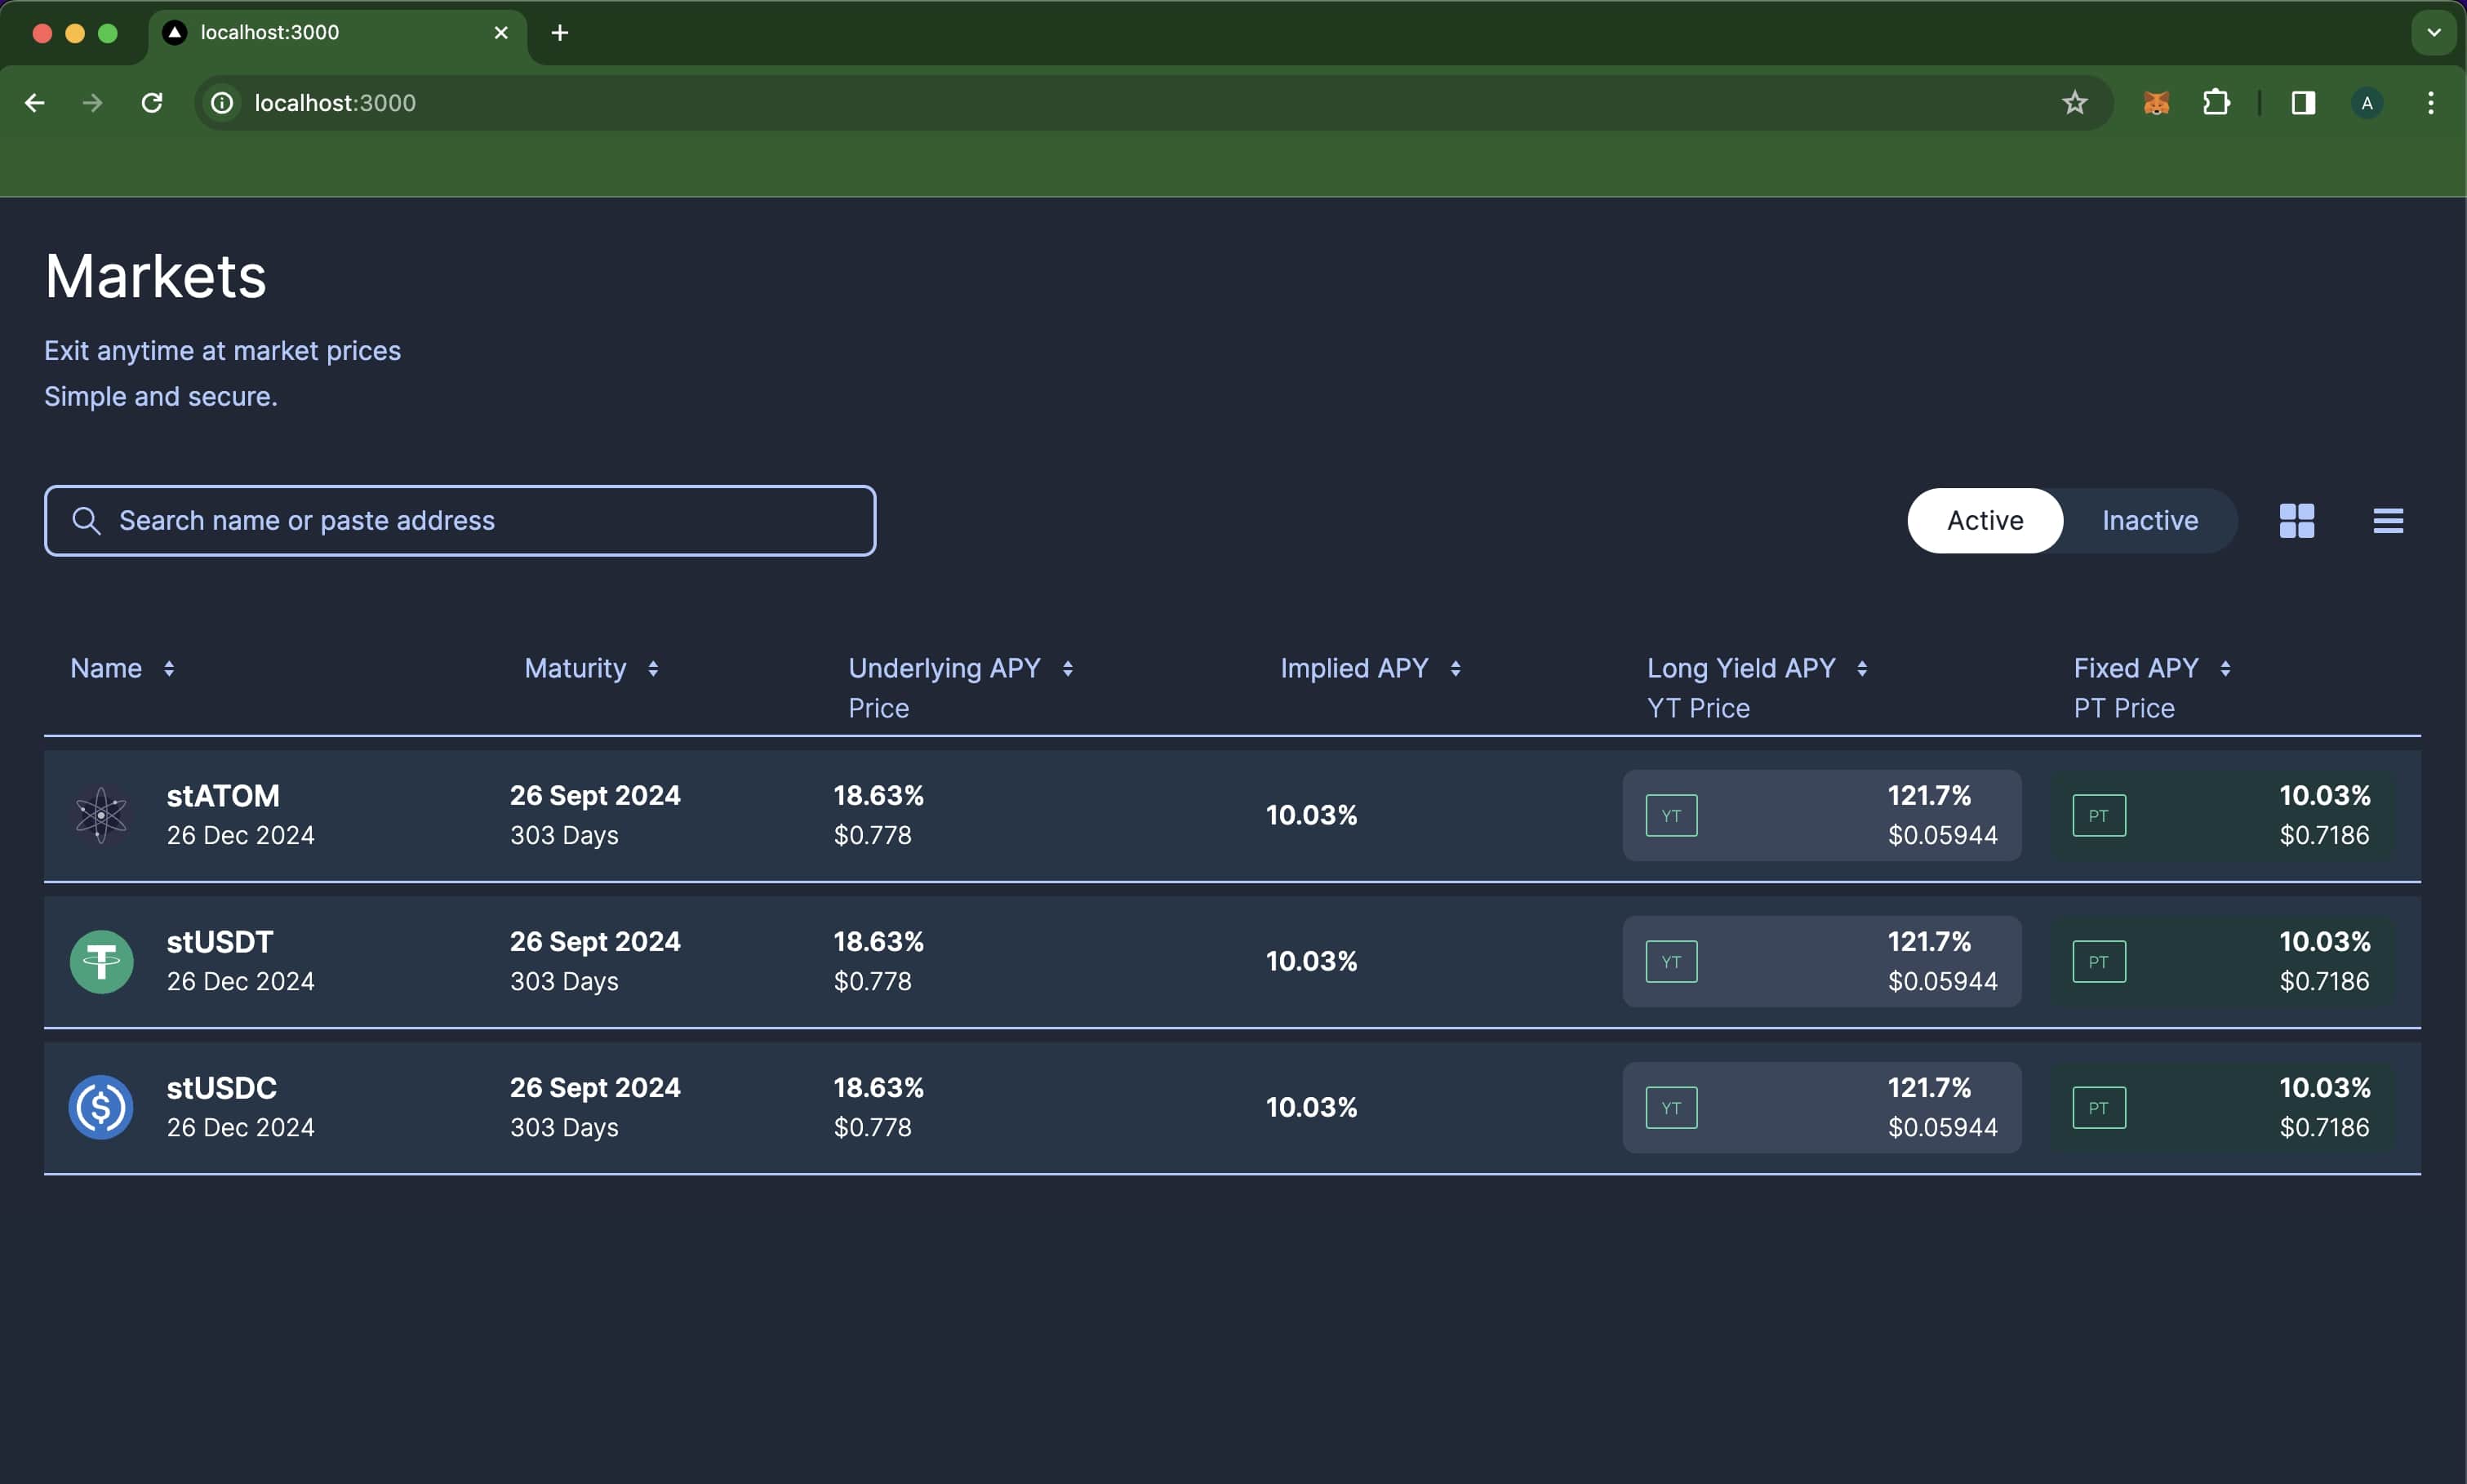Sort by Implied APY arrows

pyautogui.click(x=1455, y=668)
